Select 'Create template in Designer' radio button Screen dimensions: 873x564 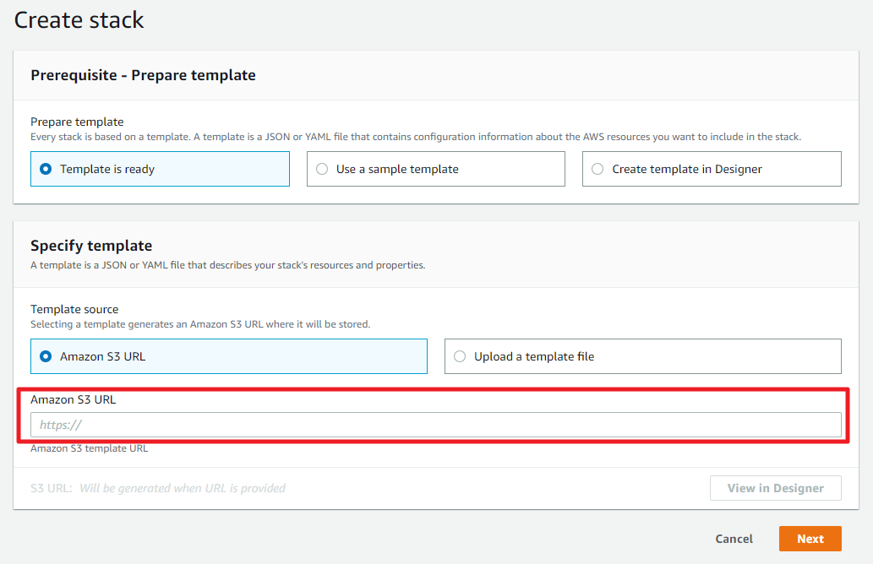(597, 169)
